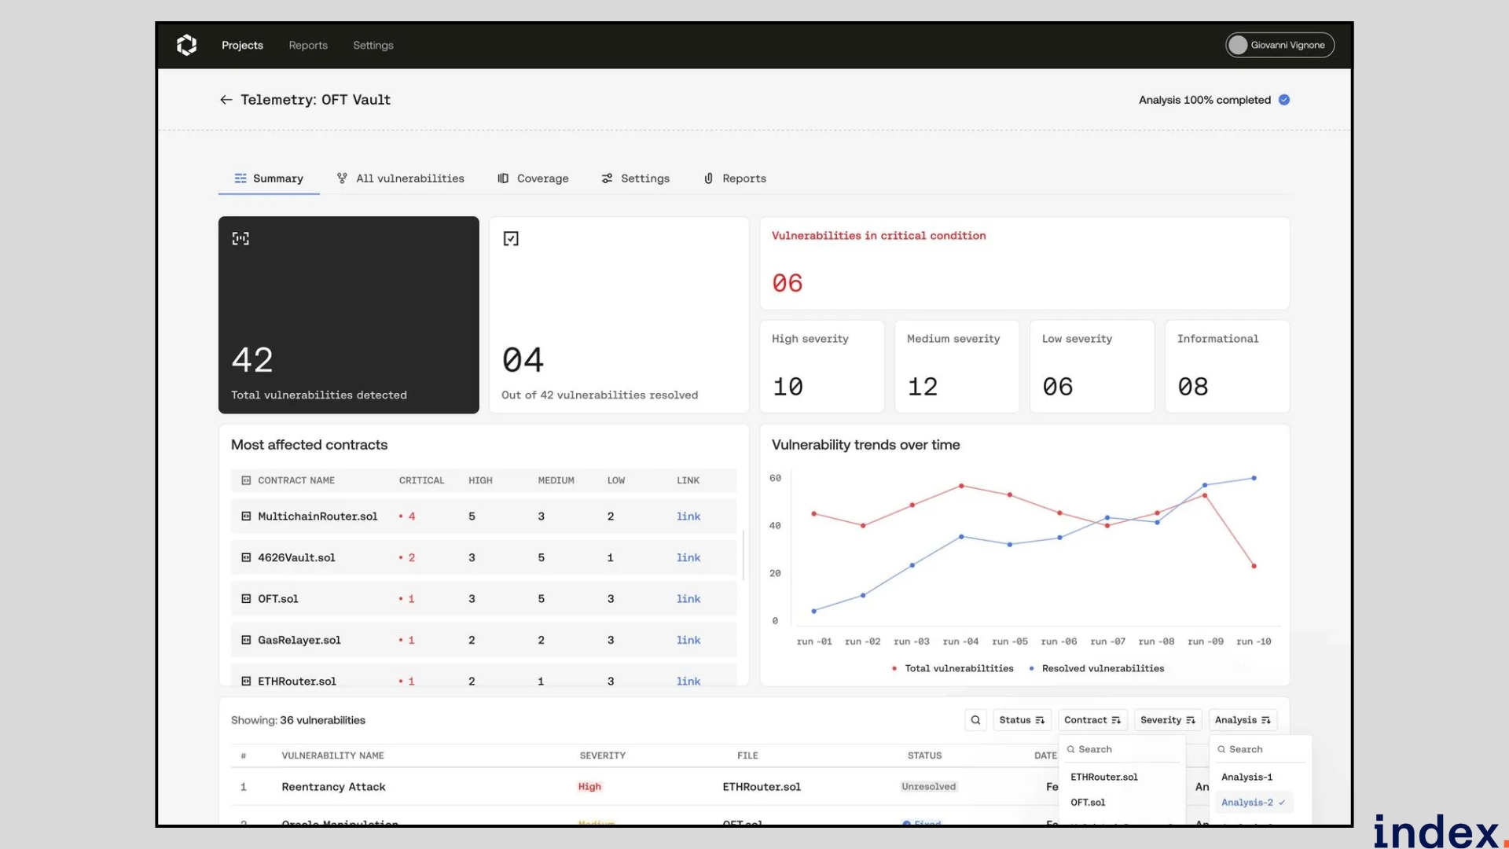Click the contract icon beside MultichainRouter.sol
1509x849 pixels.
click(246, 516)
